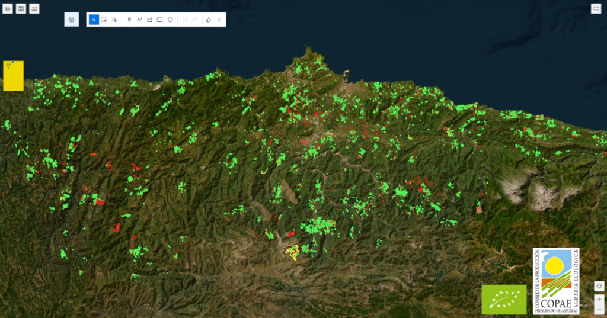Select the point marker drawing tool
This screenshot has width=607, height=318.
(129, 20)
